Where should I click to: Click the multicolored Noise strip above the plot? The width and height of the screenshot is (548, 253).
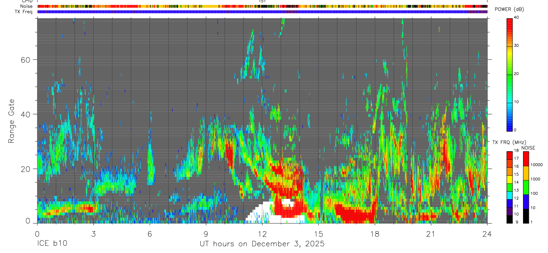262,6
